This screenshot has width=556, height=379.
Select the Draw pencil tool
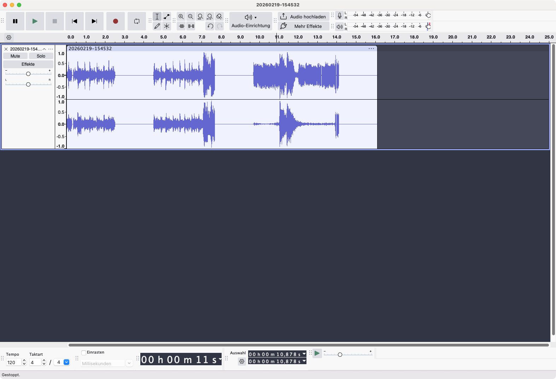tap(157, 26)
